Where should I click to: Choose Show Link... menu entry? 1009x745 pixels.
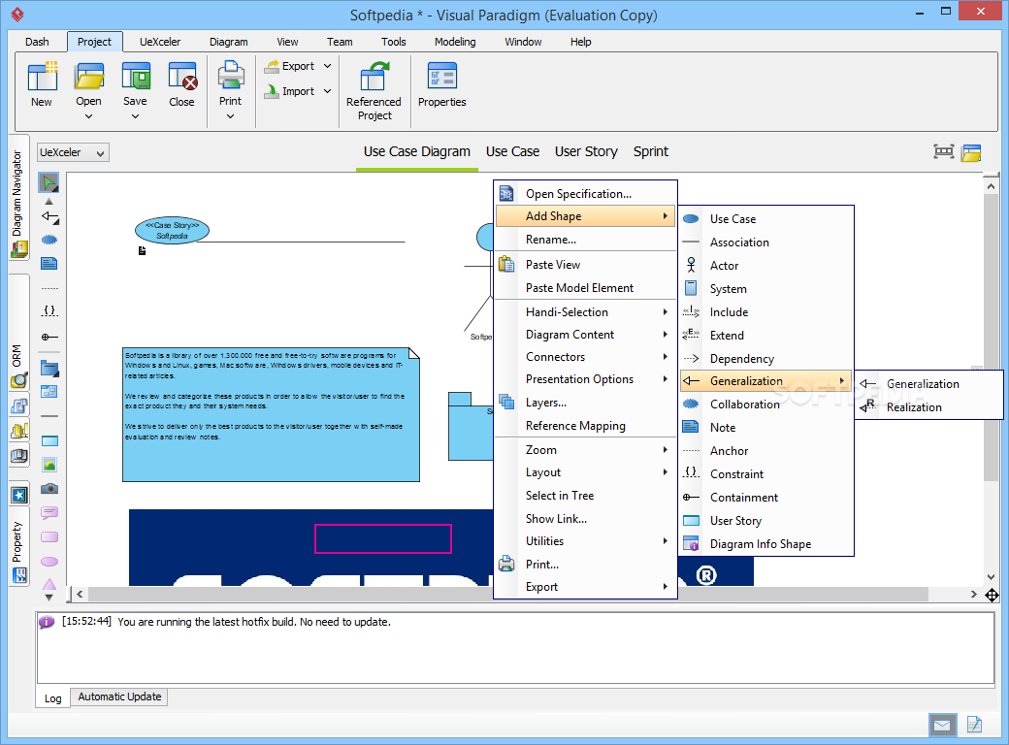pyautogui.click(x=586, y=519)
